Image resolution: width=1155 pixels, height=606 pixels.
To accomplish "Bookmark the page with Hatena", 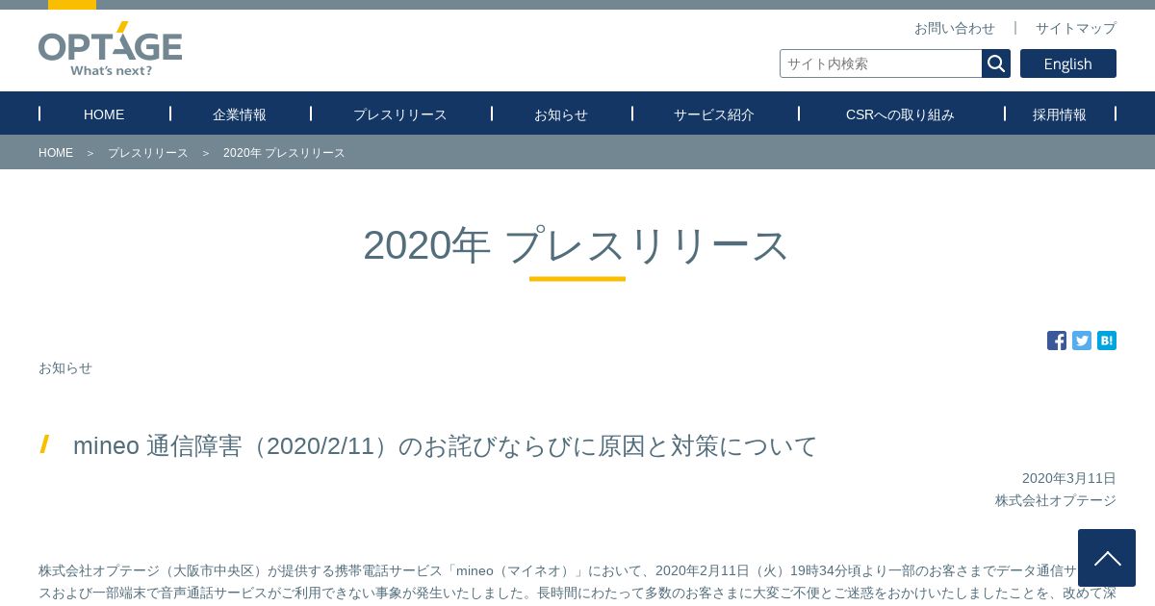I will (x=1107, y=341).
